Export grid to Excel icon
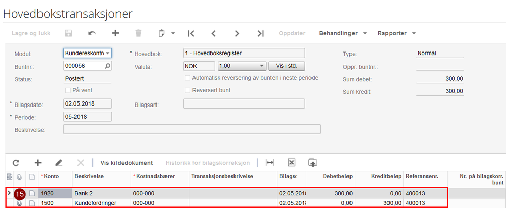This screenshot has height=208, width=506. click(x=291, y=163)
